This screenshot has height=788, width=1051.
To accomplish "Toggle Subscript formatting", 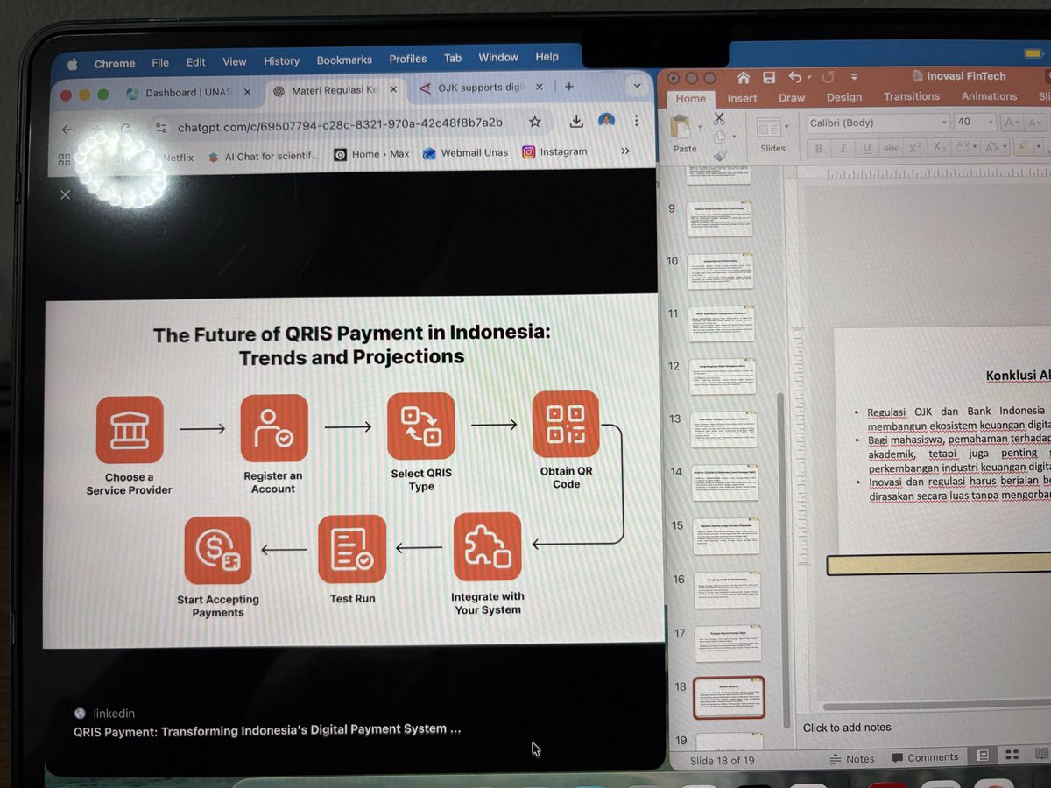I will [x=938, y=148].
